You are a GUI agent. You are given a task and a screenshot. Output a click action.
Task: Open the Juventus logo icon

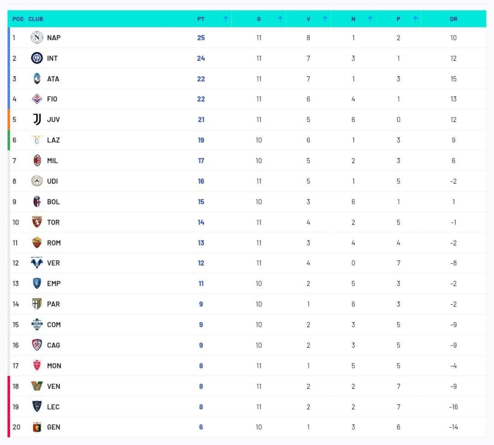tap(37, 120)
